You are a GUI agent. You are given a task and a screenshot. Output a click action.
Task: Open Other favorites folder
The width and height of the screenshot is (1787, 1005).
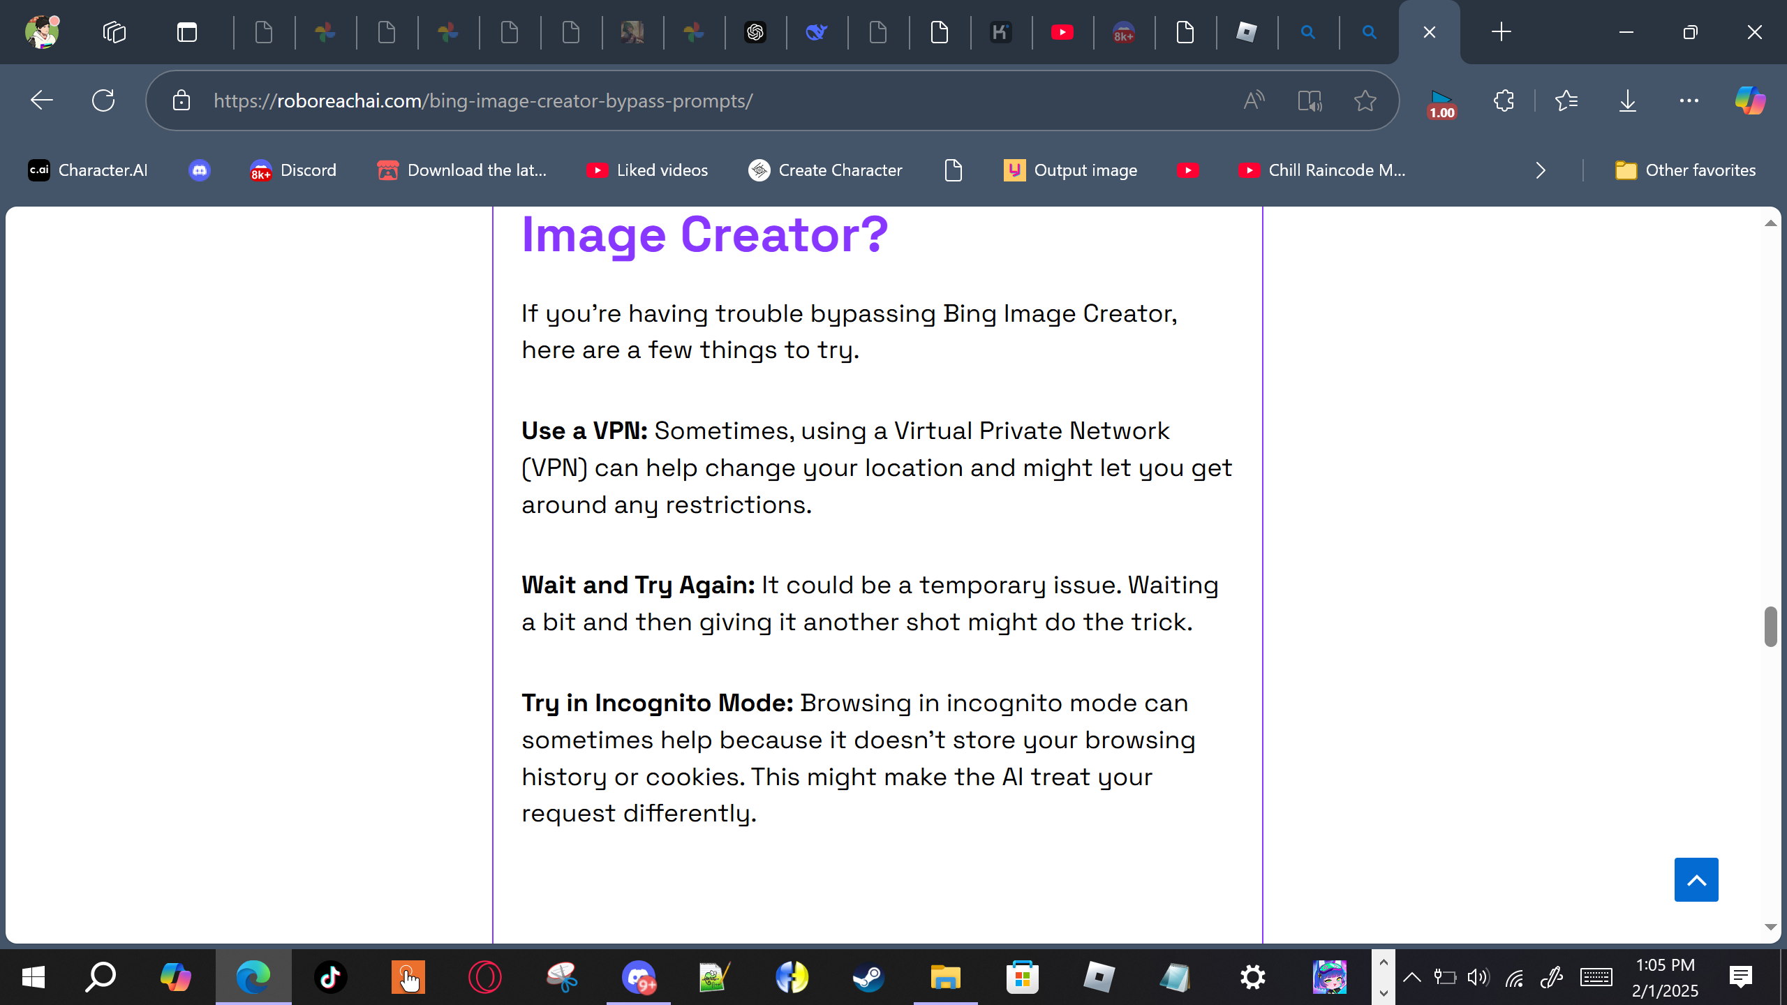point(1685,170)
